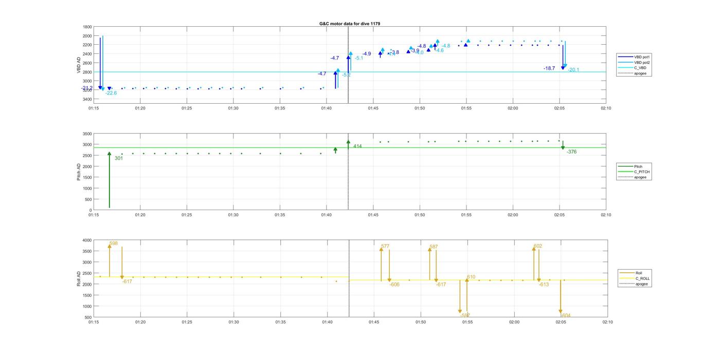This screenshot has height=356, width=720.
Task: Click the '602' roll data label
Action: (538, 246)
